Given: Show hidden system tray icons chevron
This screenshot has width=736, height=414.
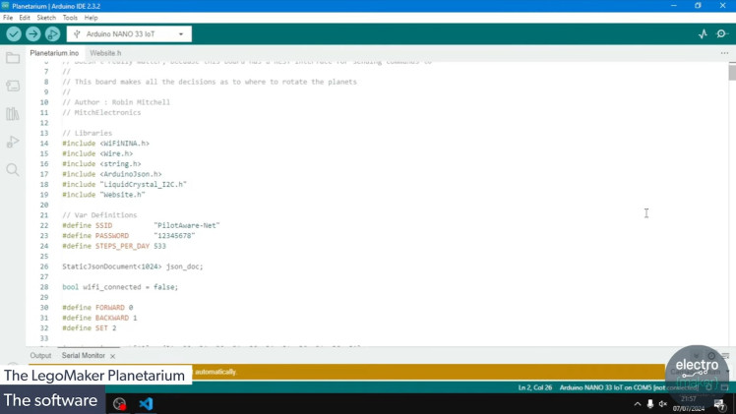Looking at the screenshot, I should point(637,404).
